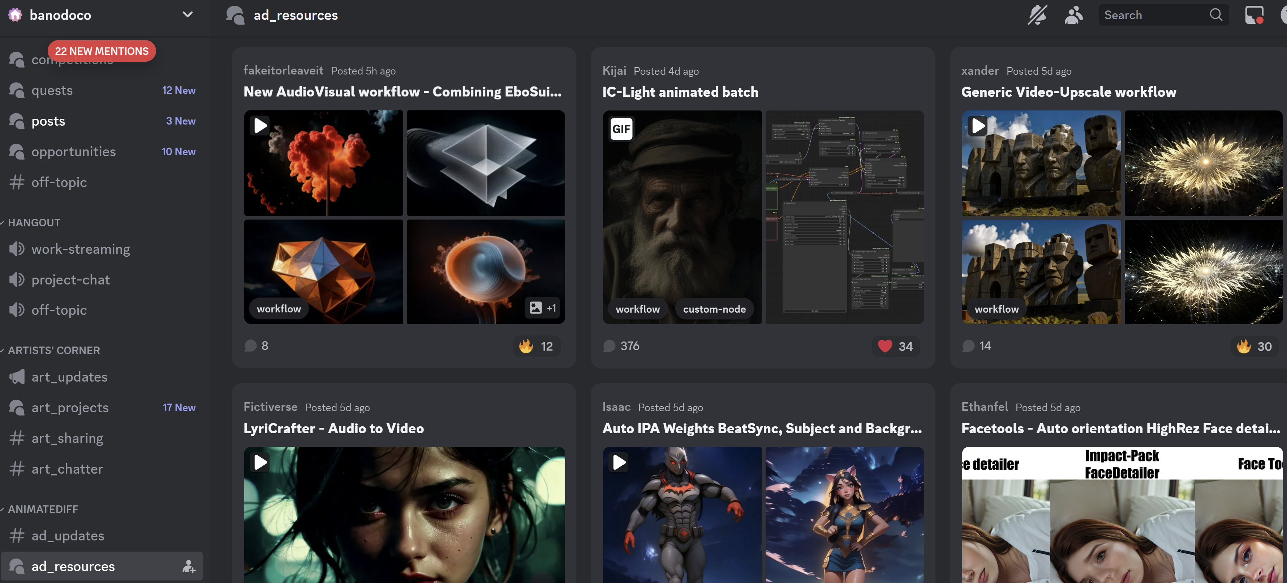Toggle notification mute bell icon
The image size is (1287, 583).
point(1037,15)
